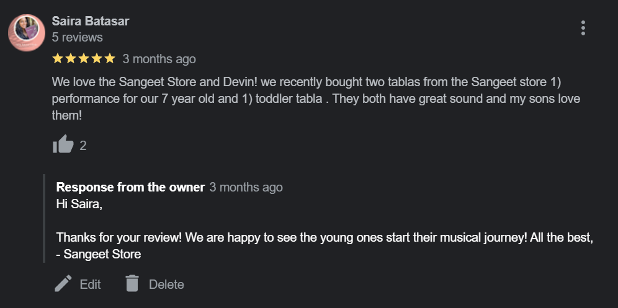Click the "Hi Saira," greeting line
This screenshot has height=308, width=618.
[x=79, y=203]
